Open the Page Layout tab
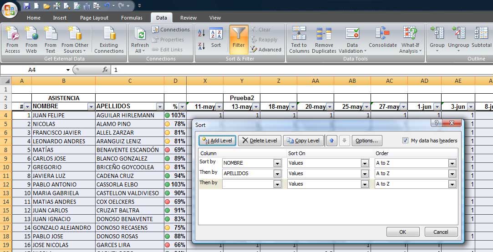The width and height of the screenshot is (493, 252). [94, 18]
